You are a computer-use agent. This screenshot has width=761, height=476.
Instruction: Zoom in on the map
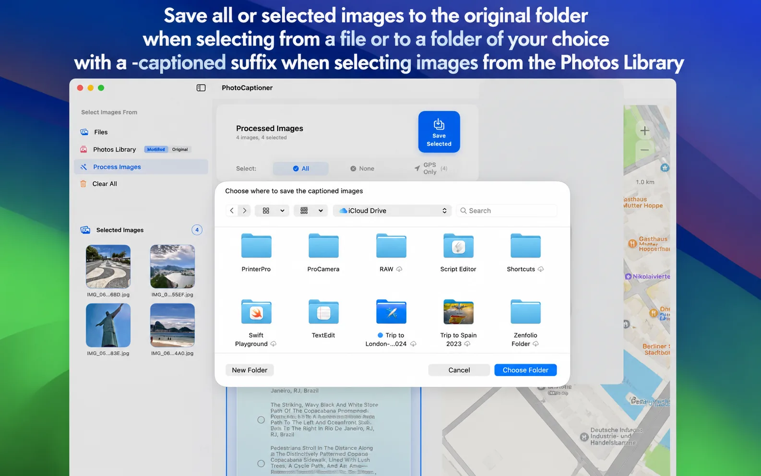(x=644, y=131)
